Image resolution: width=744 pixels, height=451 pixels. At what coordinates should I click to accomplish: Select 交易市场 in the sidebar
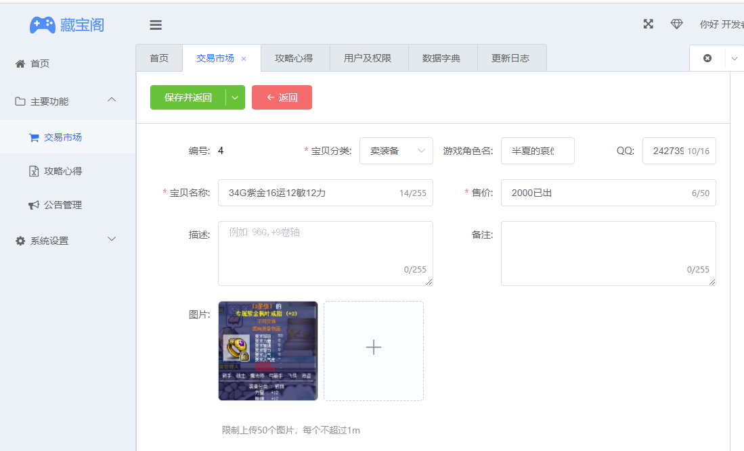68,137
